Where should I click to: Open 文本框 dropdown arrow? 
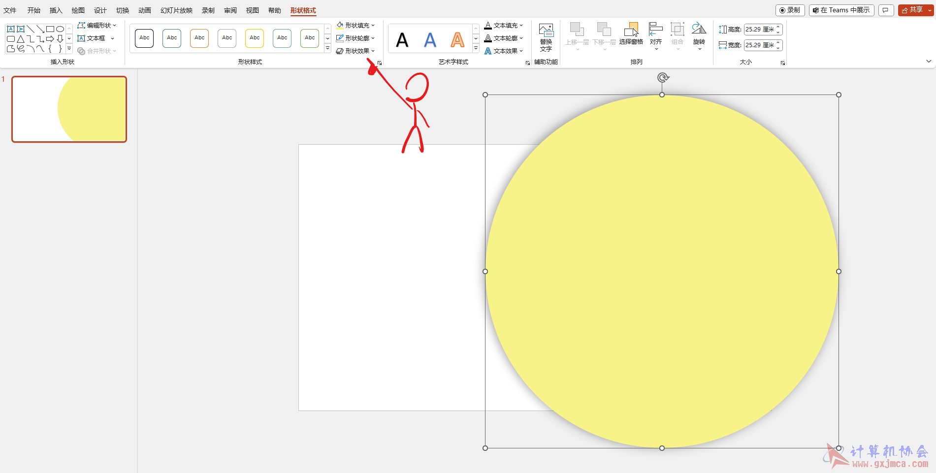[x=113, y=38]
